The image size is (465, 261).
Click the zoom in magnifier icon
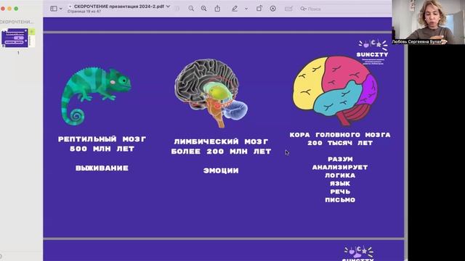[x=203, y=9]
